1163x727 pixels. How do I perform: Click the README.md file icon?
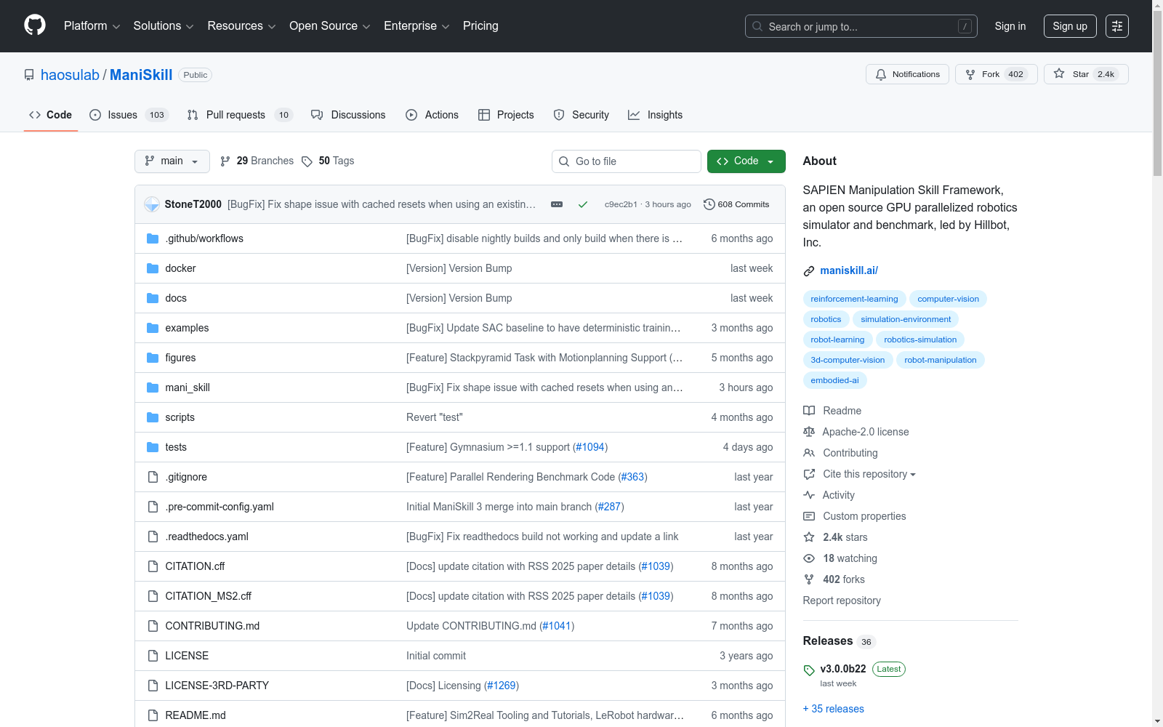tap(153, 715)
